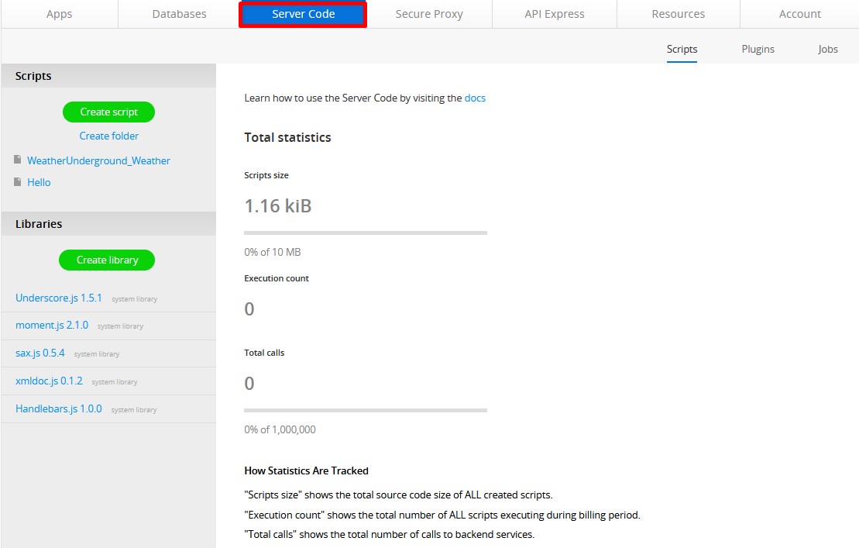
Task: Open the Handlebars.js 1.0.0 library
Action: coord(59,408)
